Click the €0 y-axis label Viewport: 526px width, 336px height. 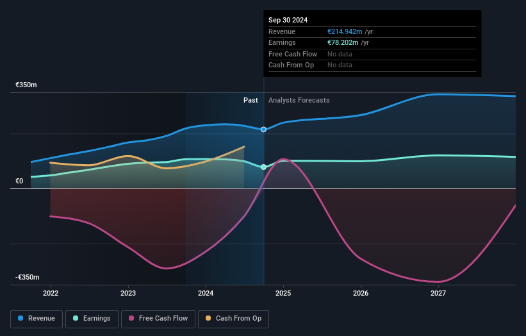click(x=19, y=181)
